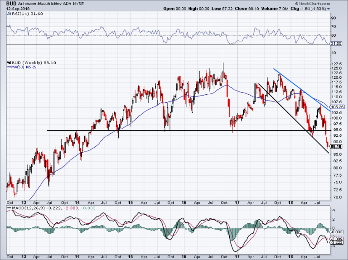
Task: Click the MACD histogram -0.833 value tag
Action: tap(337, 232)
